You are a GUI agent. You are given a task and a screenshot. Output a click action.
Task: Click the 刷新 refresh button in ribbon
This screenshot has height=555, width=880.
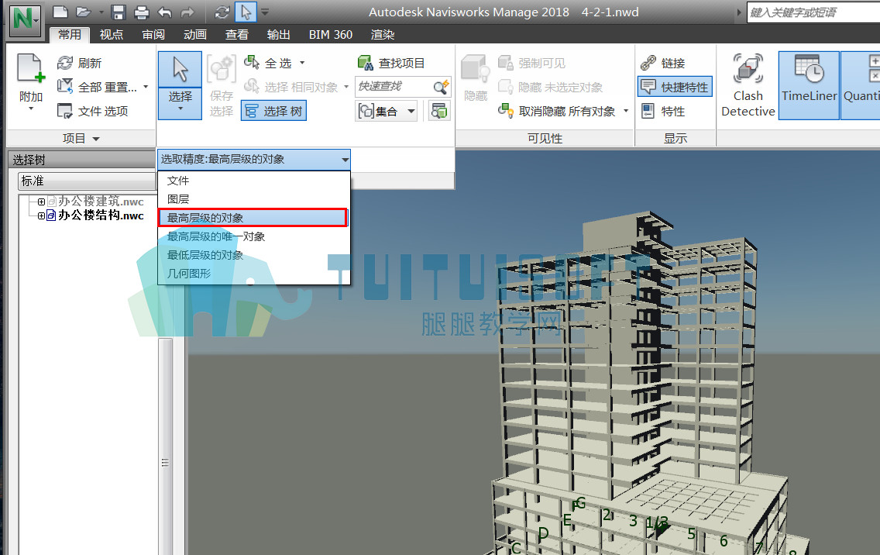[80, 63]
